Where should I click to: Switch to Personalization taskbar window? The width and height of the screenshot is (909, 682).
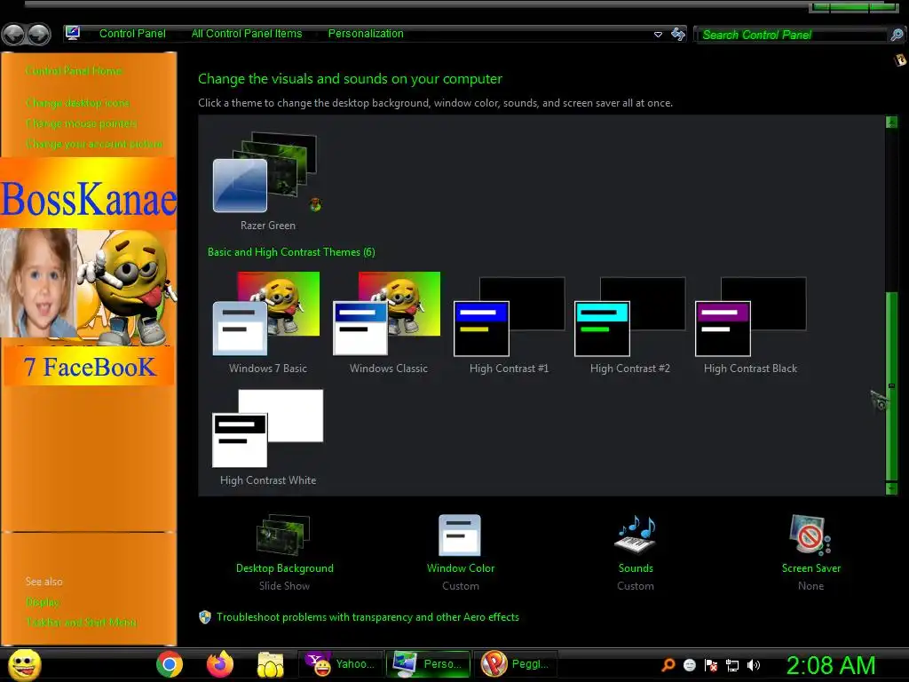coord(429,664)
